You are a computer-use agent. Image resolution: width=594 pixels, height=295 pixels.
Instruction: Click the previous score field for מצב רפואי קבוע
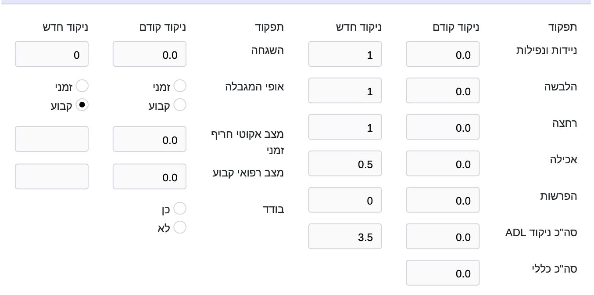tap(150, 176)
